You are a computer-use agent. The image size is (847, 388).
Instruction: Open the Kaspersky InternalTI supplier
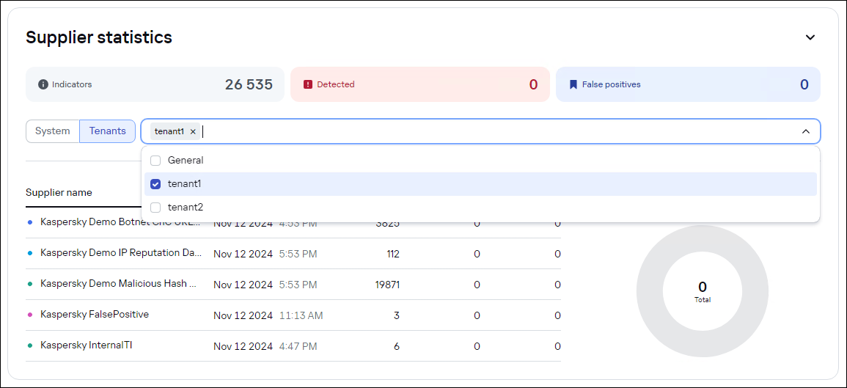293,346
